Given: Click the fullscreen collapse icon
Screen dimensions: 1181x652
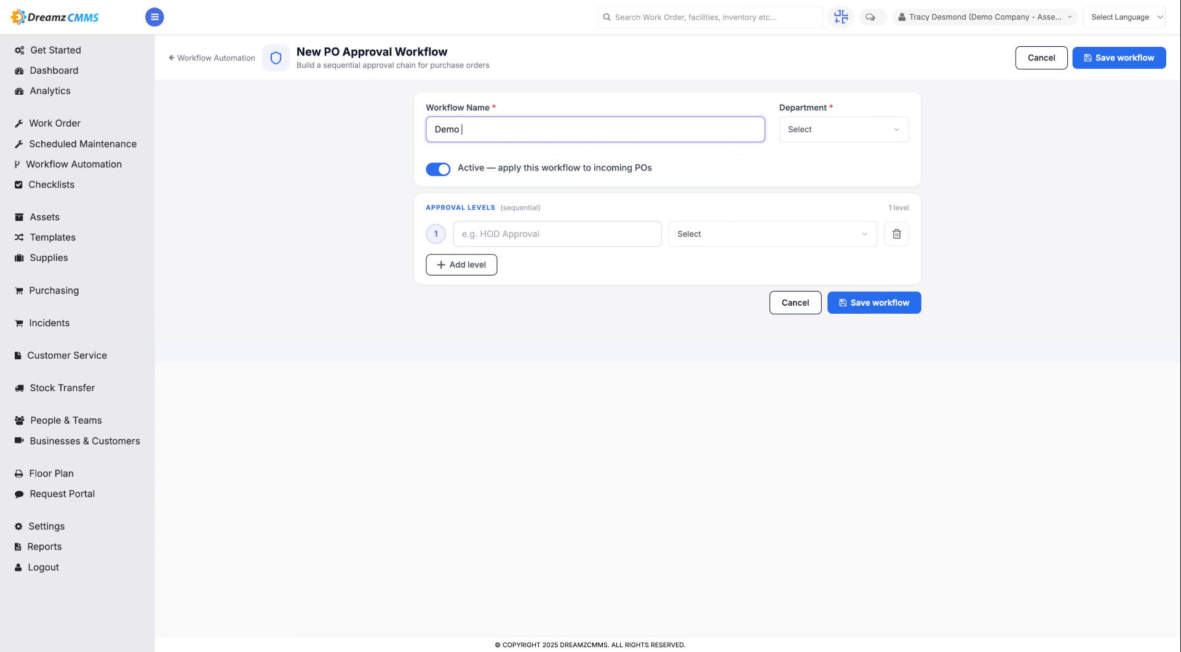Looking at the screenshot, I should (841, 17).
